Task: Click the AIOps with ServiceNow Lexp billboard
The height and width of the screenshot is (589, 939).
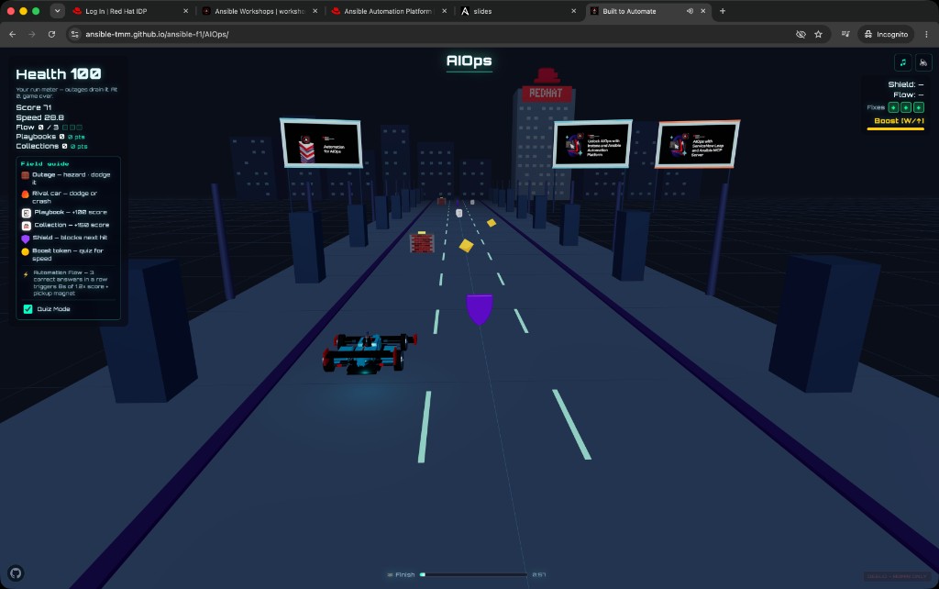Action: [x=697, y=144]
